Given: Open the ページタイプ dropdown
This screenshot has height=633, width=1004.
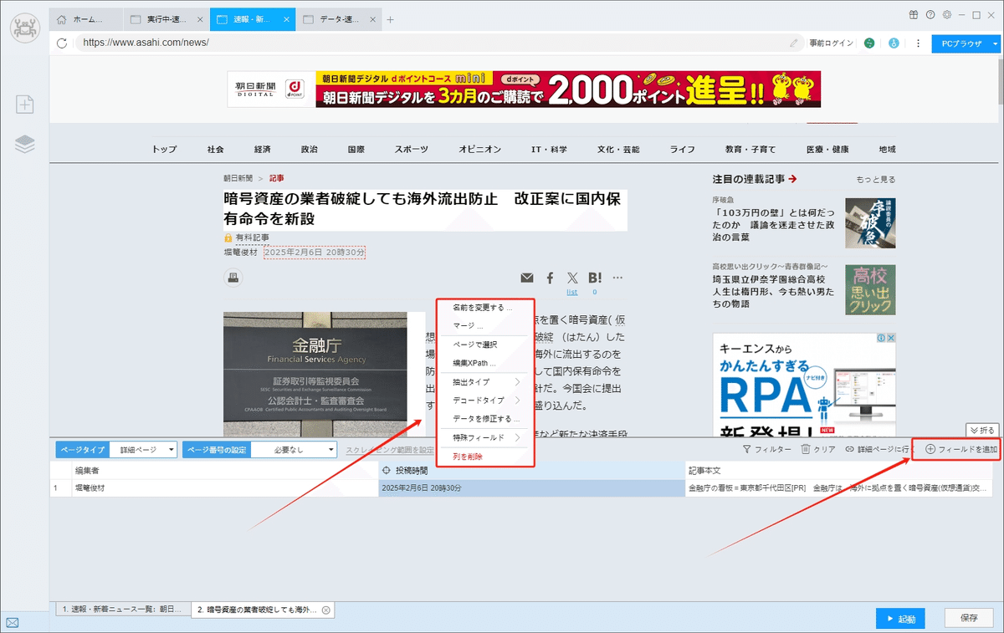Looking at the screenshot, I should 143,450.
